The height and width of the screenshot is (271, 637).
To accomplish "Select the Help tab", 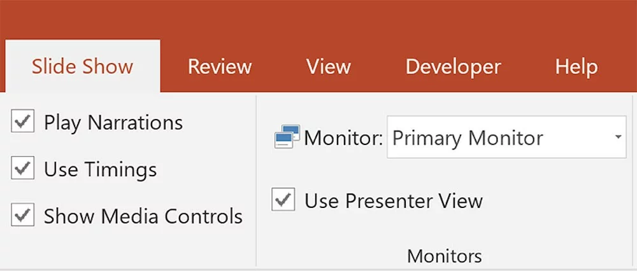I will 576,67.
